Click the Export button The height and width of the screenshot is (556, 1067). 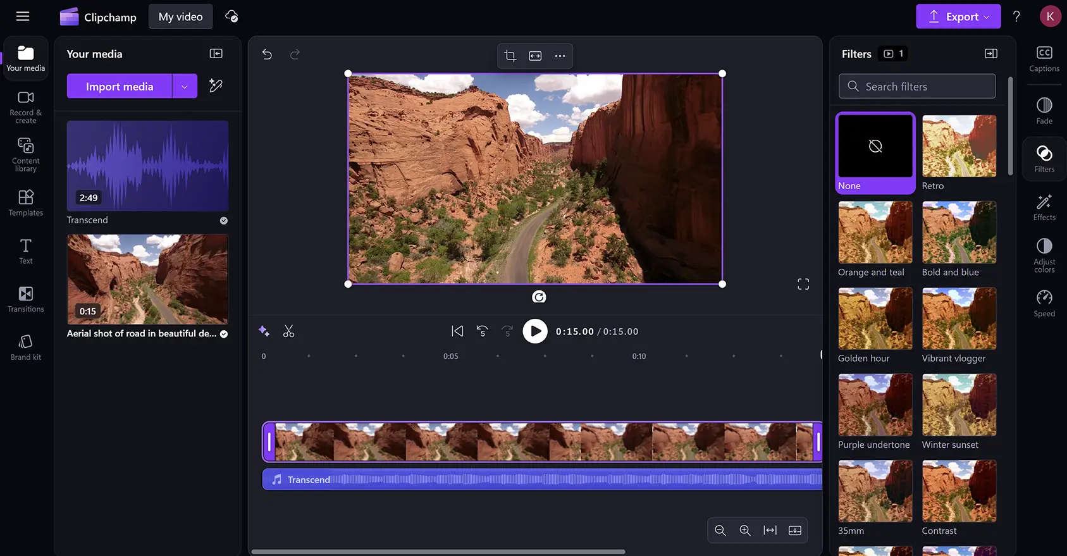tap(958, 16)
